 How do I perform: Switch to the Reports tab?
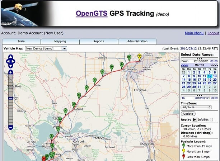click(x=99, y=41)
